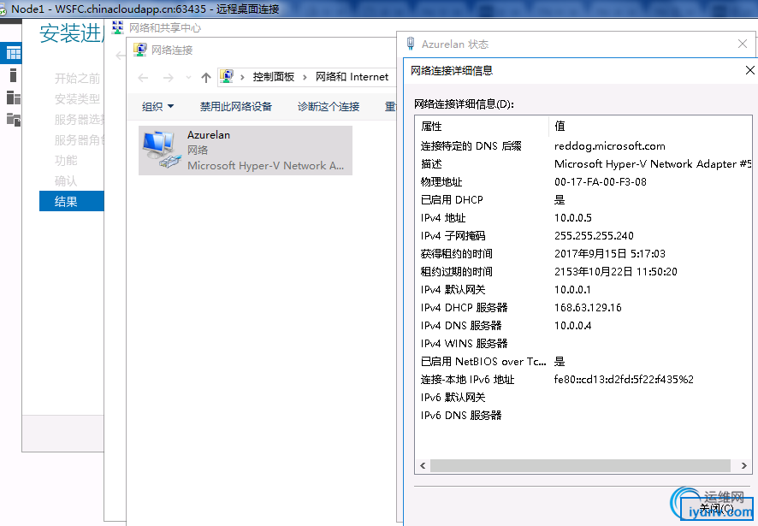Click 网络连接 window title icon

click(x=140, y=50)
